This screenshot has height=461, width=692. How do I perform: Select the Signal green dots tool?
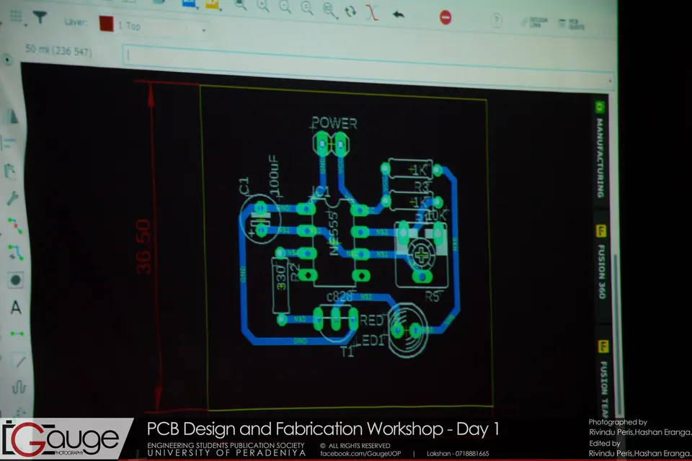pos(17,334)
